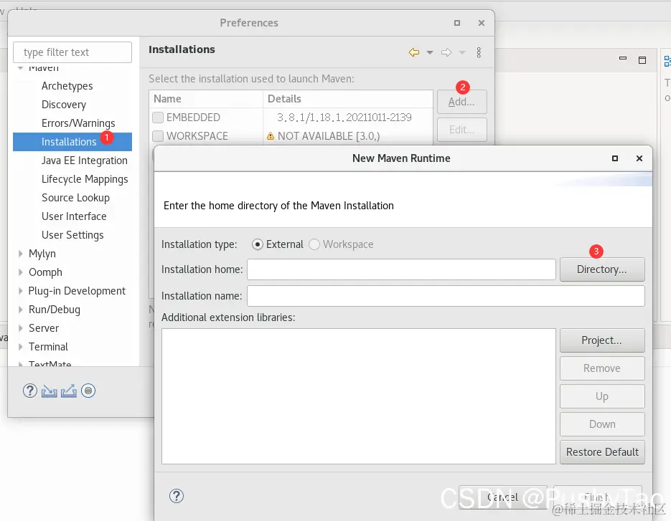Screen dimensions: 671x521
Task: Open Discovery preferences page
Action: click(64, 105)
